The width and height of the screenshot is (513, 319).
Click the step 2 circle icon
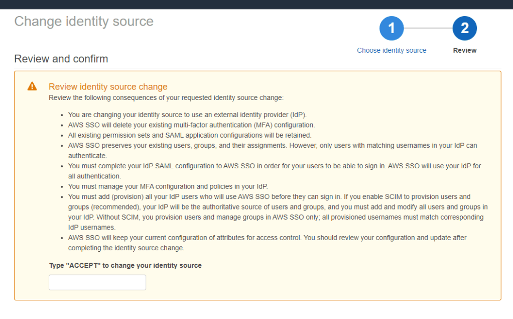[x=464, y=29]
